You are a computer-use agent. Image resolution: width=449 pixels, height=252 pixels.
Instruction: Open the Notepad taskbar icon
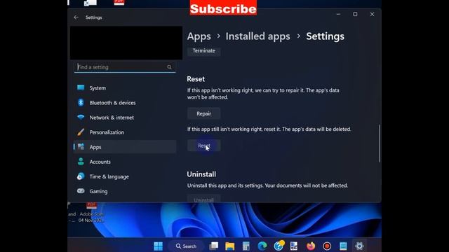click(x=343, y=246)
